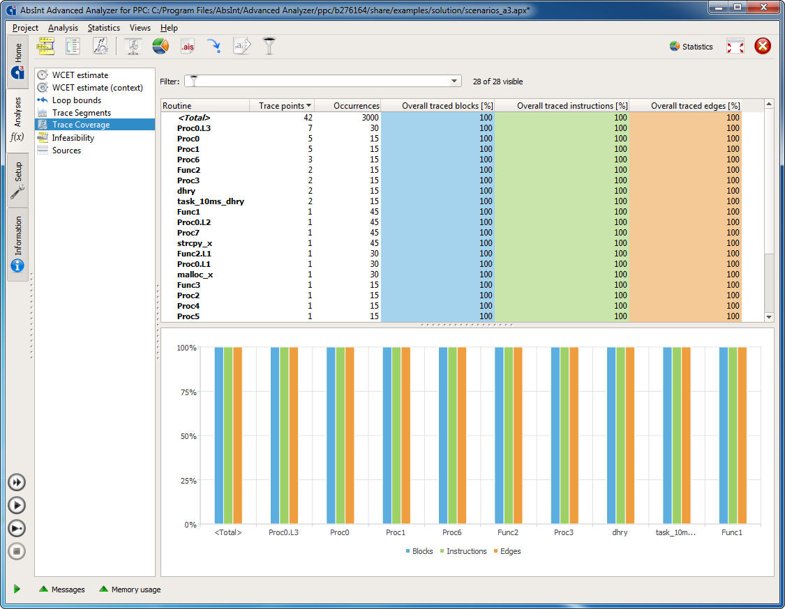Image resolution: width=785 pixels, height=609 pixels.
Task: Sort by Trace points column header
Action: pos(282,106)
